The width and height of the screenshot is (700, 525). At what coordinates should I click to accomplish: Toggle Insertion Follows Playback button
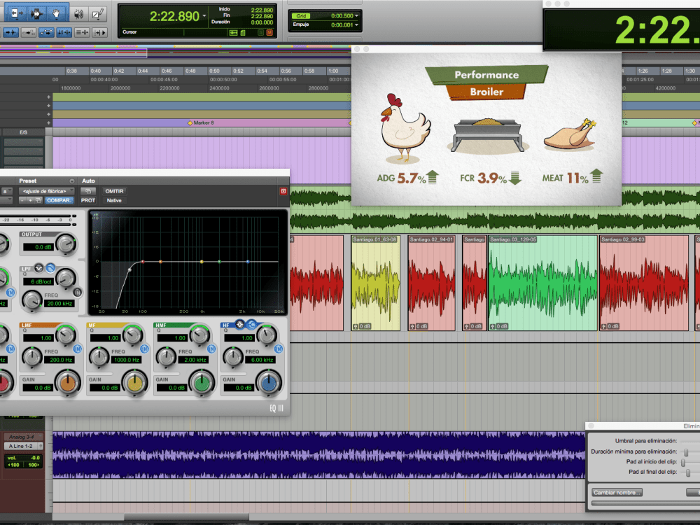99,32
